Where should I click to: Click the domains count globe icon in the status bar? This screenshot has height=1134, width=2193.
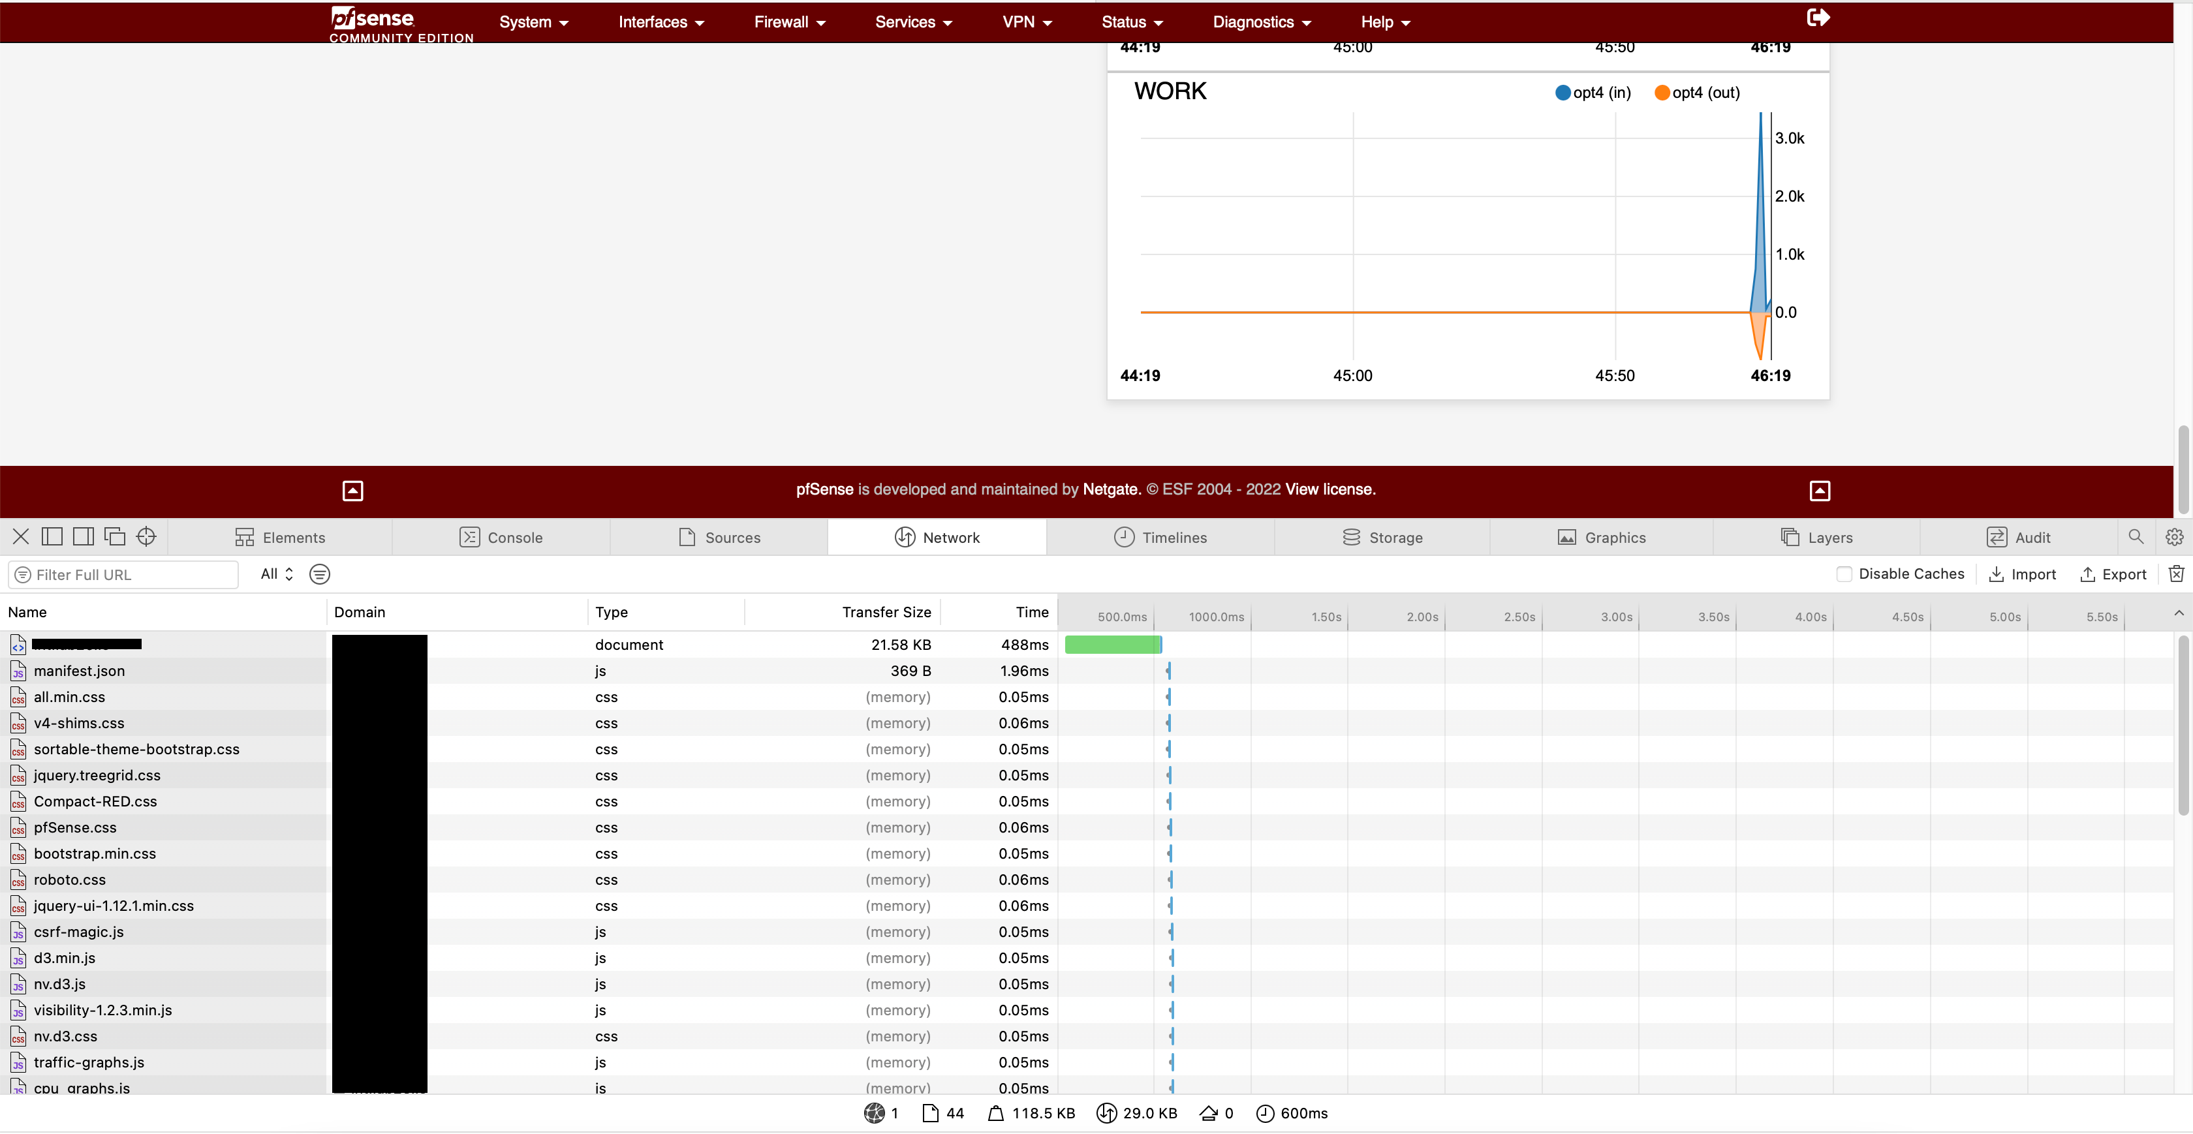click(x=875, y=1112)
